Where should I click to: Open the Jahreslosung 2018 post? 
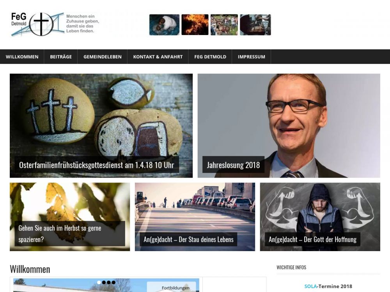point(233,165)
